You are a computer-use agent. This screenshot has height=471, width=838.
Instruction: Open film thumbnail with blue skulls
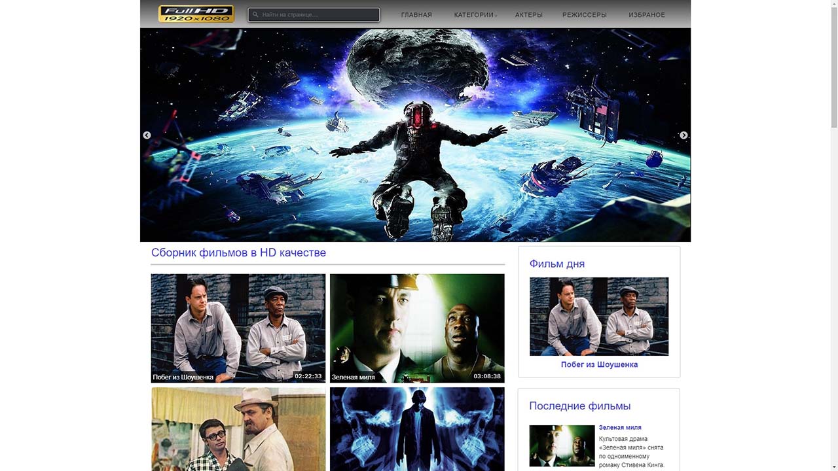(x=417, y=429)
